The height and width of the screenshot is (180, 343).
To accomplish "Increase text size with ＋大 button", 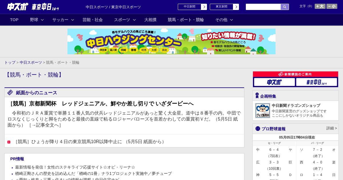I will click(320, 6).
